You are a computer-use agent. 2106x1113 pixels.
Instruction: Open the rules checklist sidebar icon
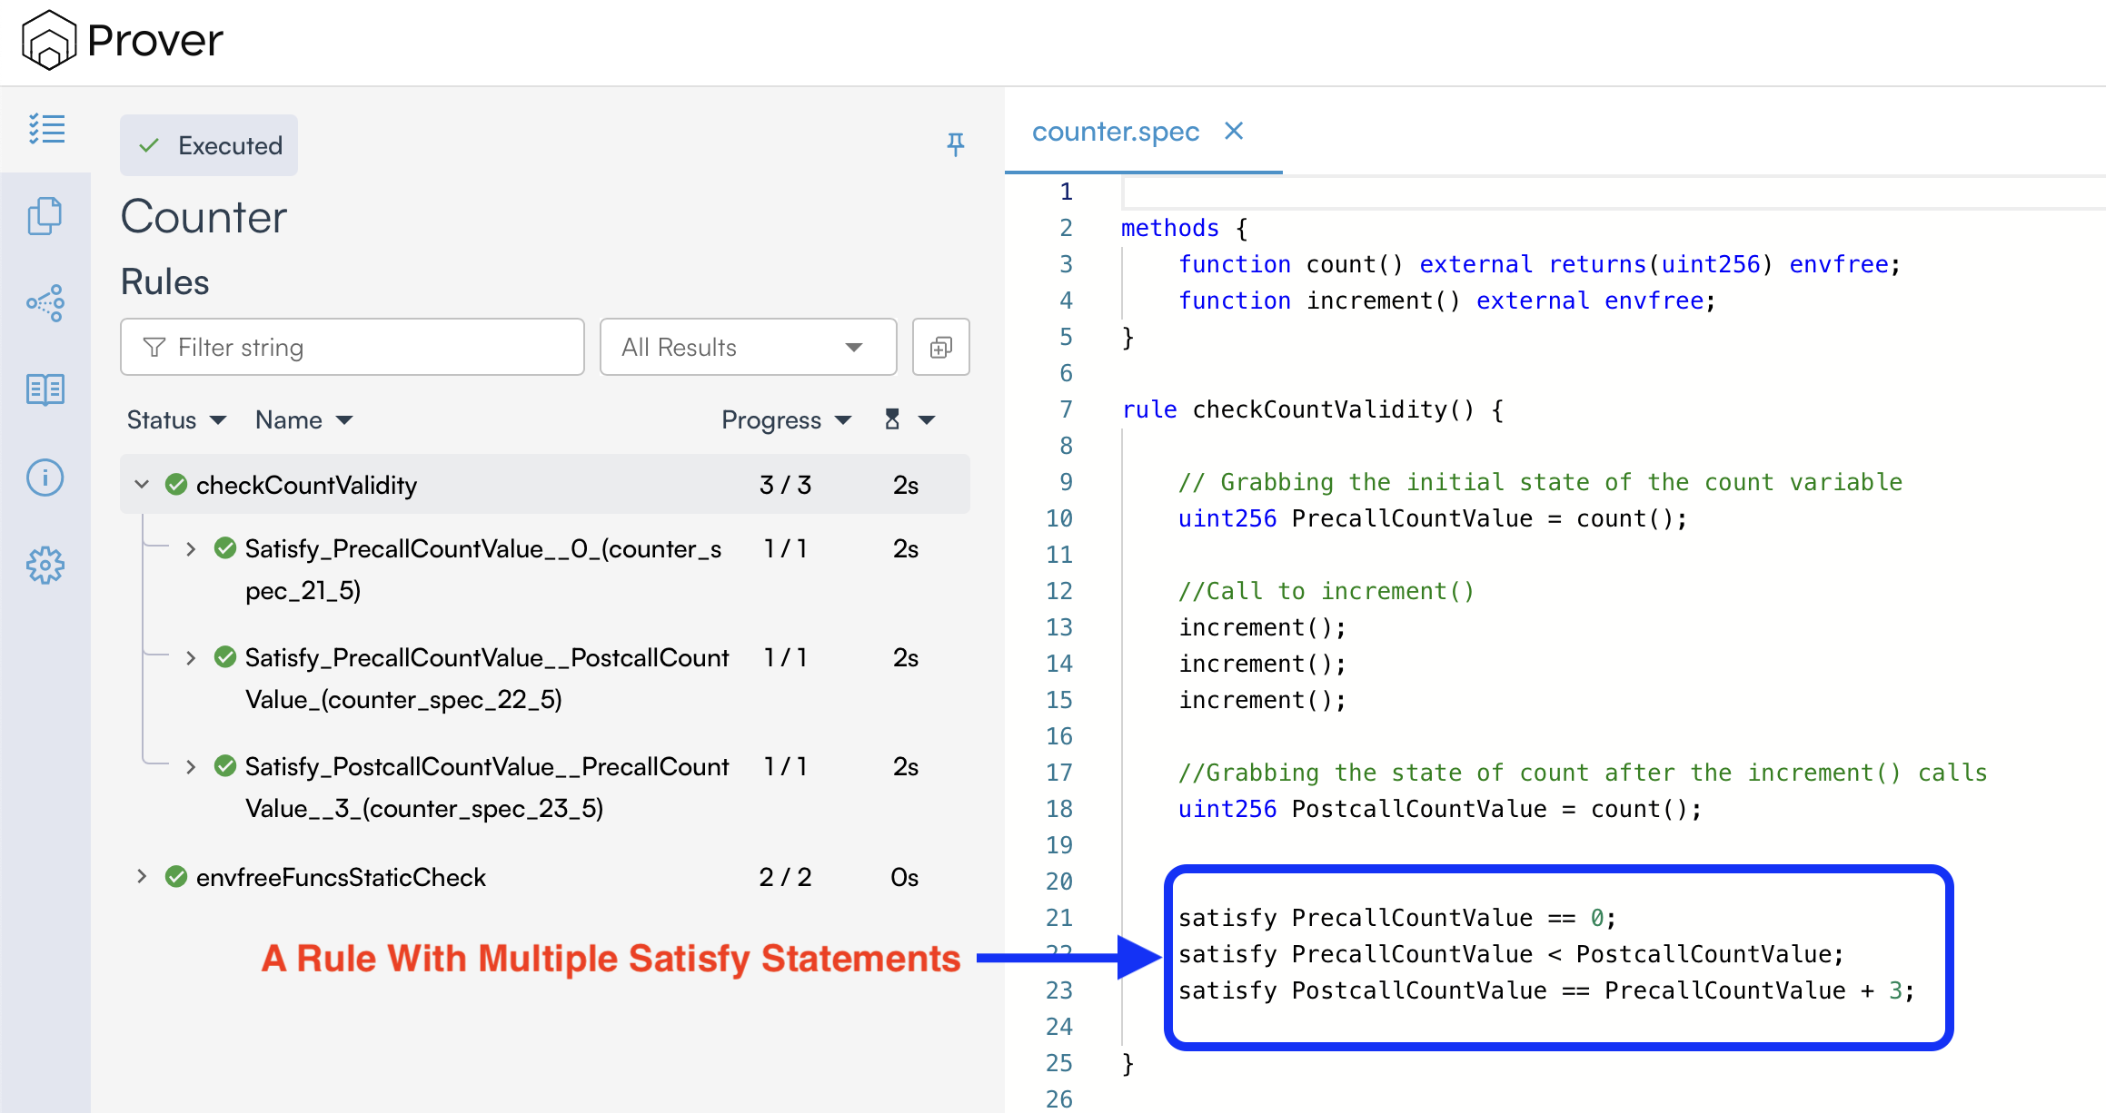tap(45, 129)
